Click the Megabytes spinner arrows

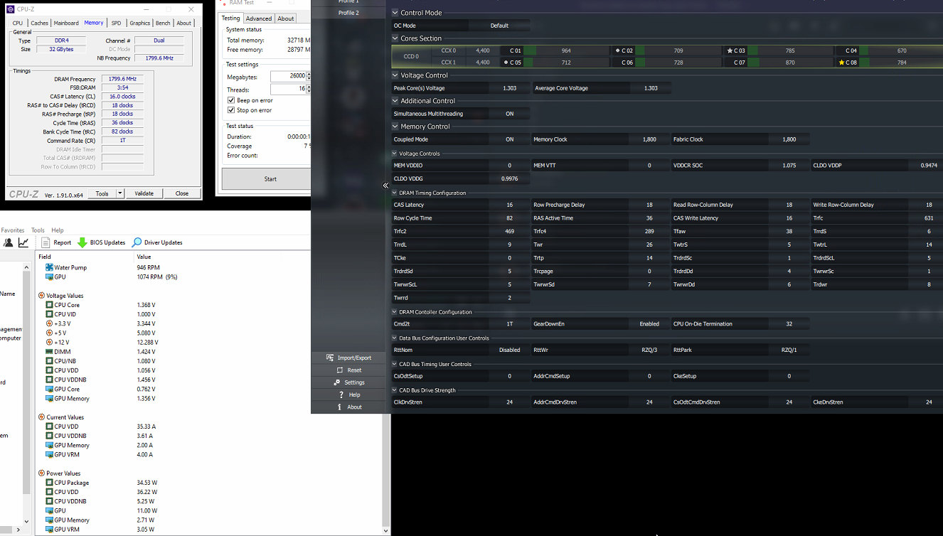(309, 76)
